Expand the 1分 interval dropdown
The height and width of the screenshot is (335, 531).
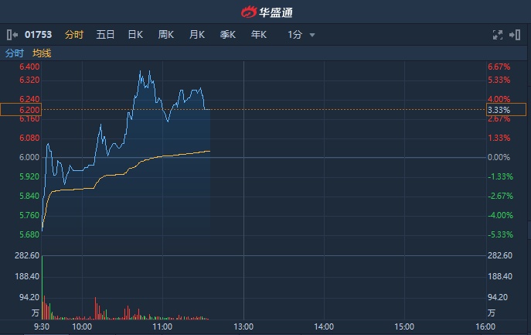[x=294, y=35]
